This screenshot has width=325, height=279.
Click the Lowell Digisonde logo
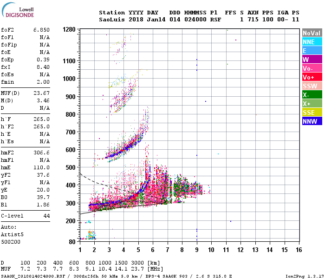tap(18, 10)
